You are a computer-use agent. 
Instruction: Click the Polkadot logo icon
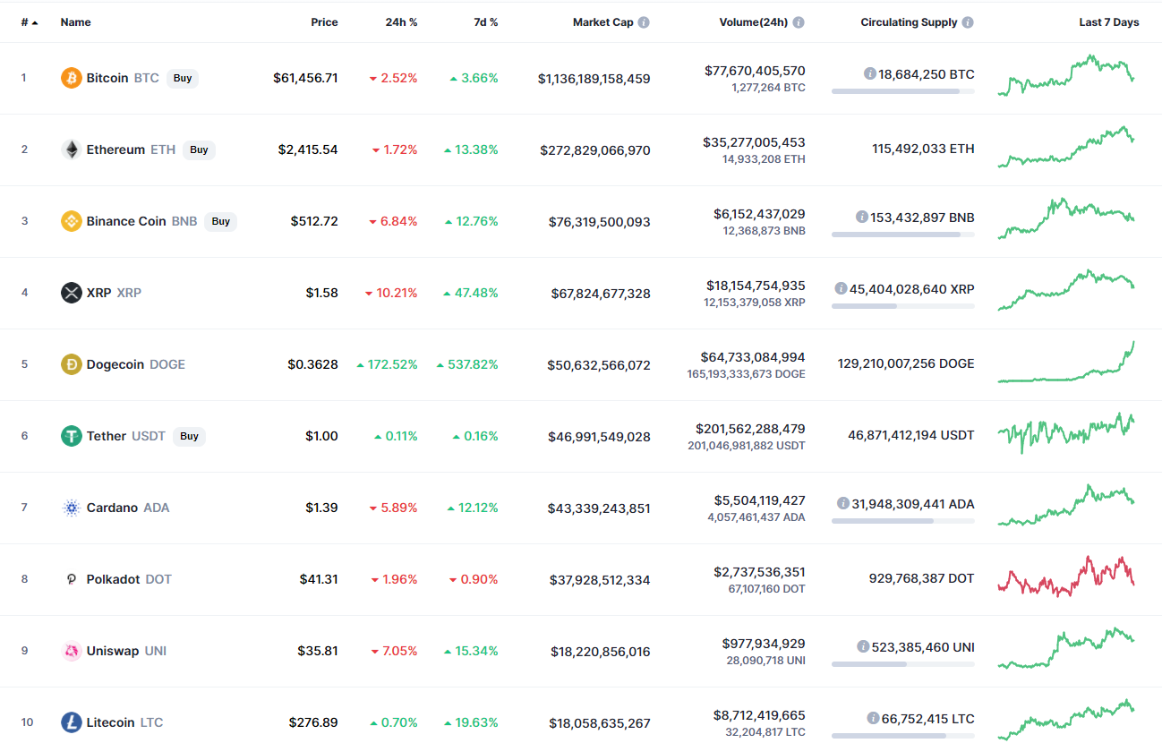pos(71,579)
